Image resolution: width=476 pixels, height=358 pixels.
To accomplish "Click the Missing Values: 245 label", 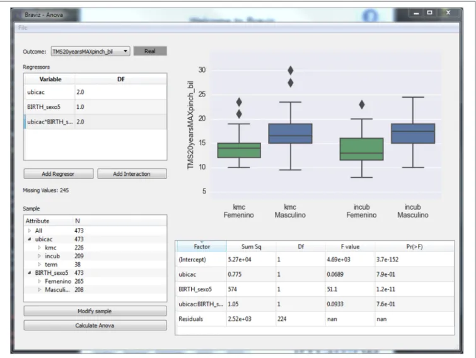I will 46,190.
